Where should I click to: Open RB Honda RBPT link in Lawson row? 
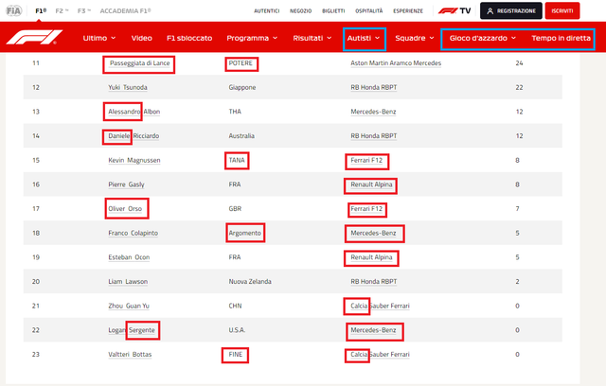click(x=374, y=282)
